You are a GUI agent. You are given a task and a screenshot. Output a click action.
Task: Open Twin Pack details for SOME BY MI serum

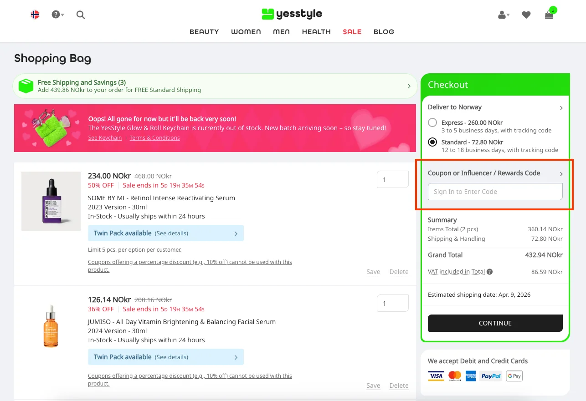(x=165, y=233)
